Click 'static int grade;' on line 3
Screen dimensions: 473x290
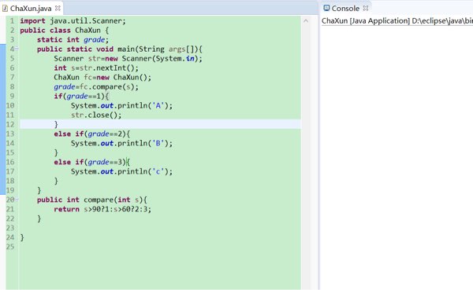pyautogui.click(x=73, y=39)
